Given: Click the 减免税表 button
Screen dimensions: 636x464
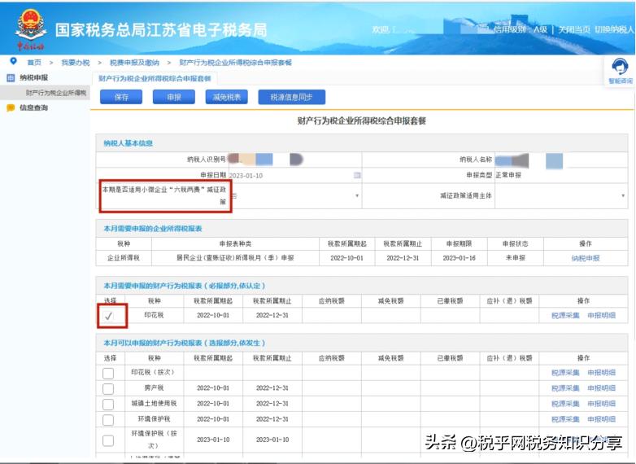Looking at the screenshot, I should tap(226, 97).
